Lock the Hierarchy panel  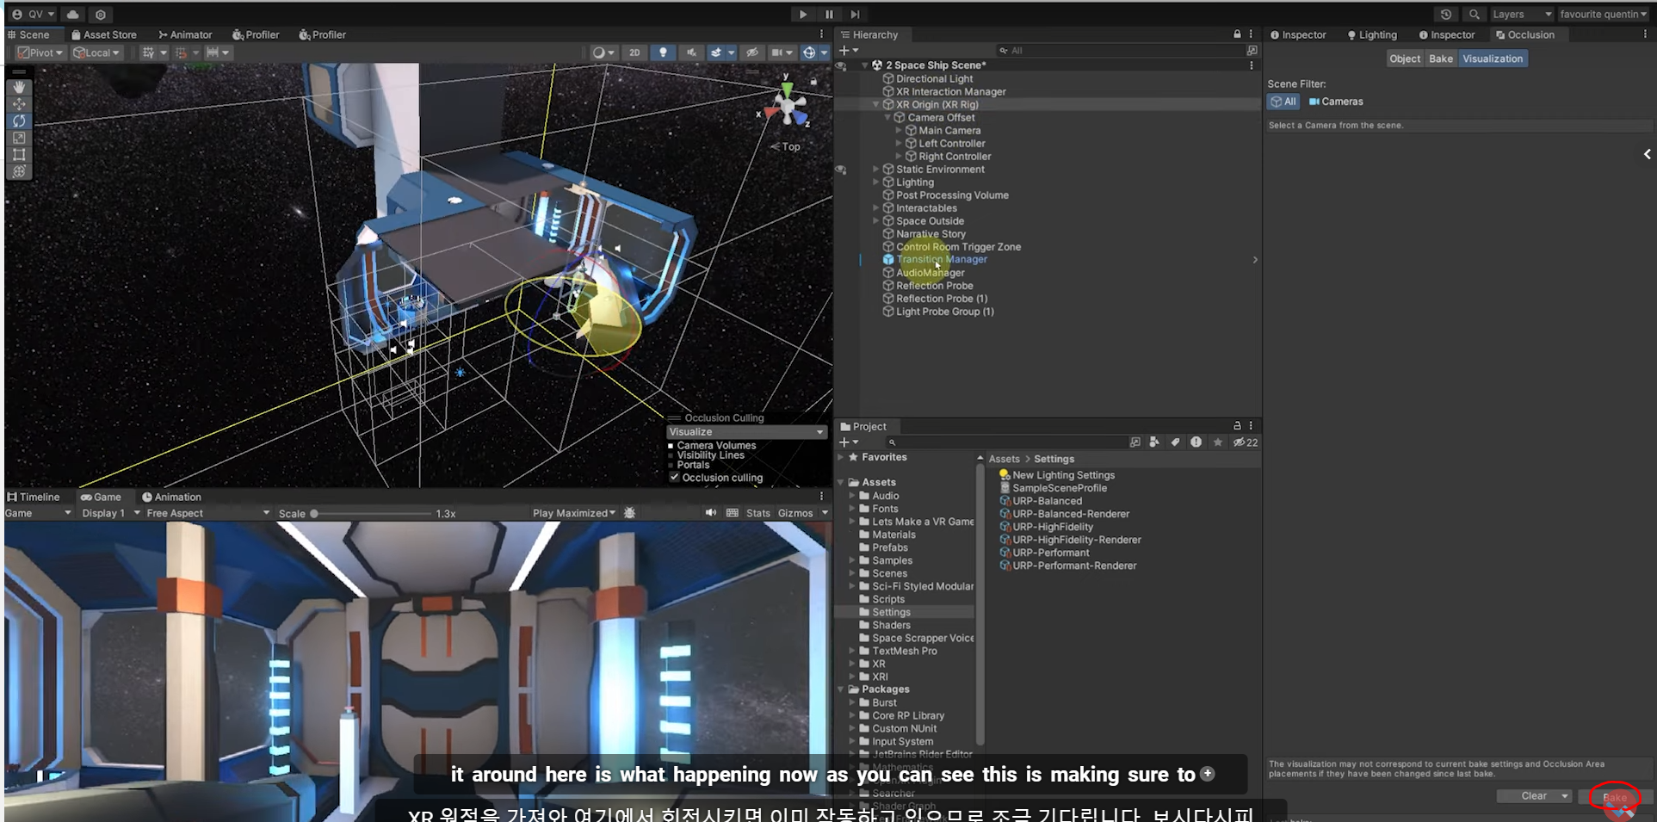(1237, 34)
